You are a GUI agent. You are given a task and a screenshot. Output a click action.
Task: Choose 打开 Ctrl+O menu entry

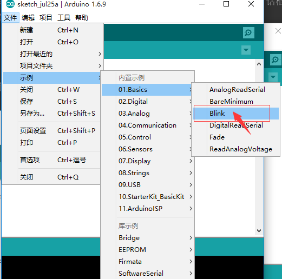coord(53,42)
